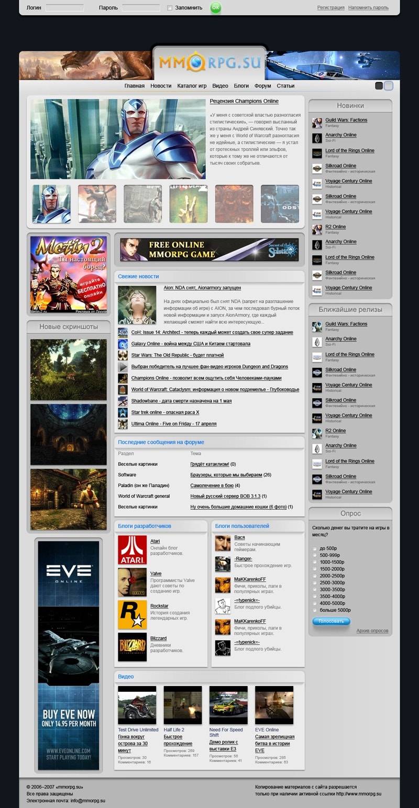Open Статьи menu item

click(285, 86)
